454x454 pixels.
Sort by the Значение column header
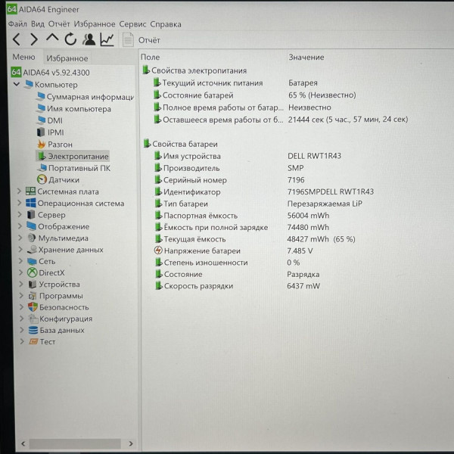[306, 58]
